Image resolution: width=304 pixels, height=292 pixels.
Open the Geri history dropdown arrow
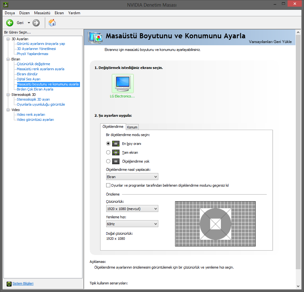click(29, 23)
